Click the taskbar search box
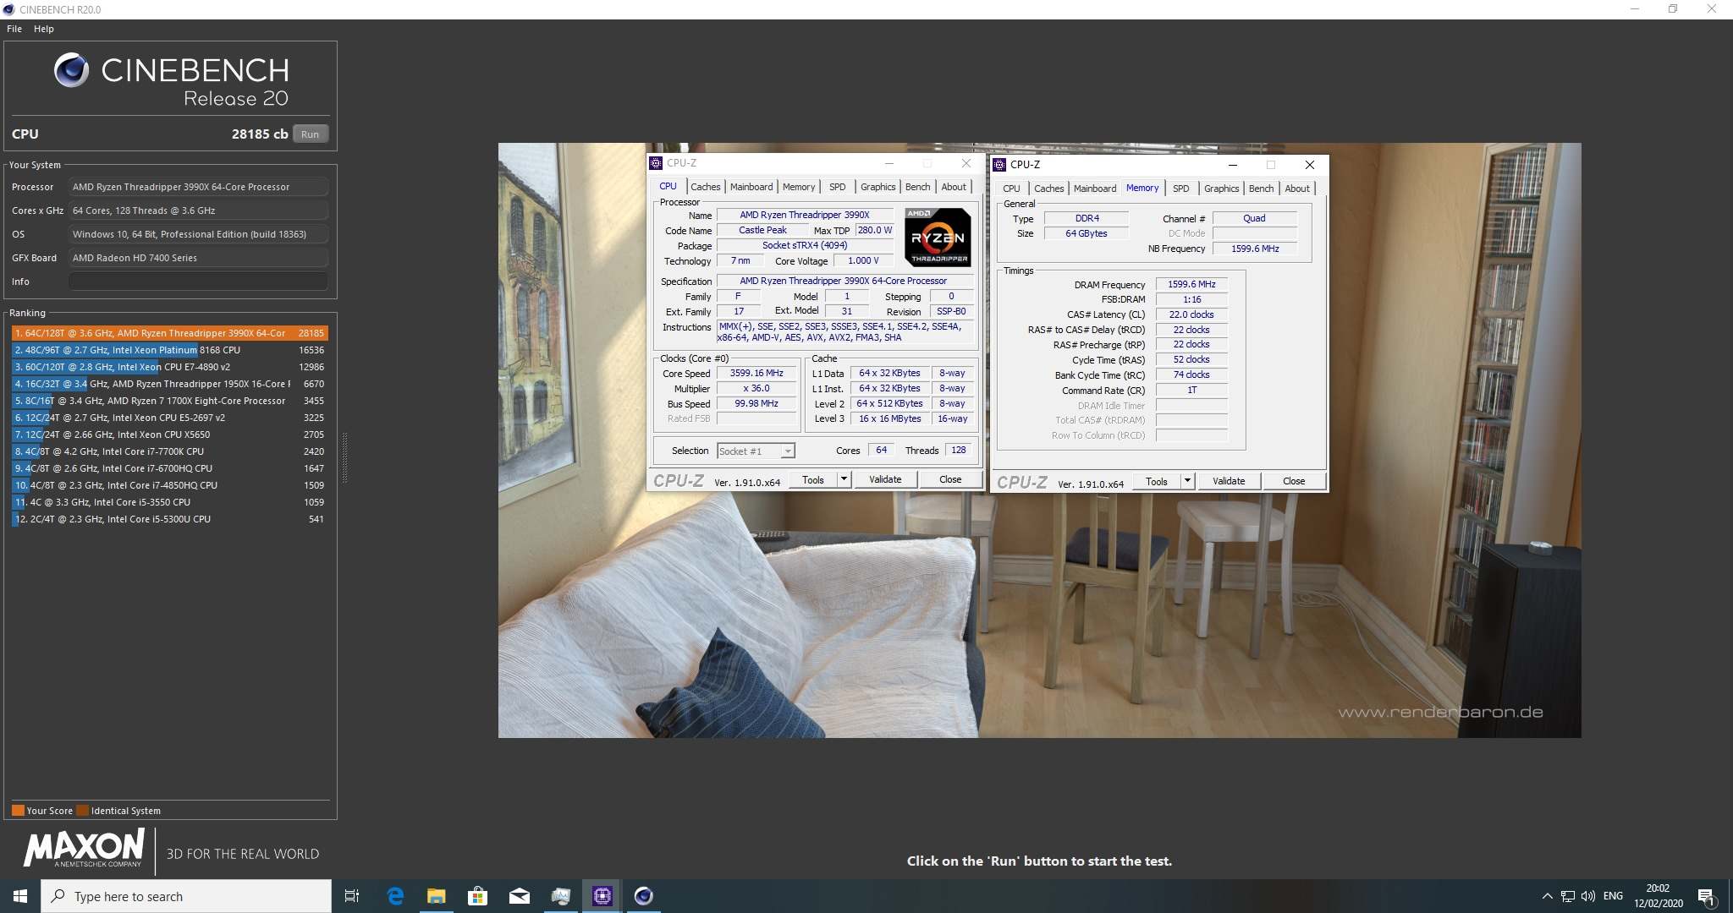This screenshot has height=913, width=1733. (186, 896)
